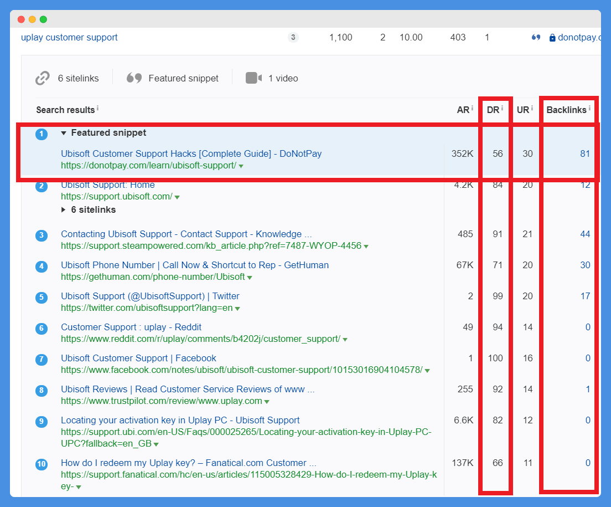Click the search volume value 1,100
611x507 pixels.
[x=340, y=38]
